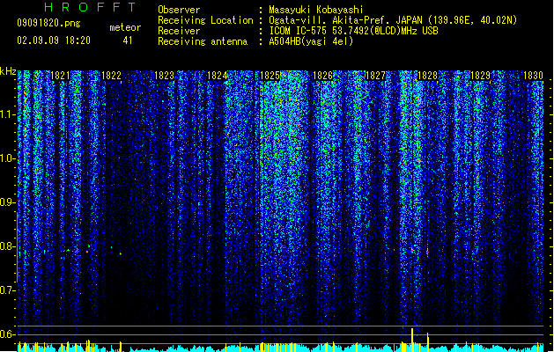Click the 1.1 kHz axis label
Image resolution: width=554 pixels, height=352 pixels.
pos(7,114)
